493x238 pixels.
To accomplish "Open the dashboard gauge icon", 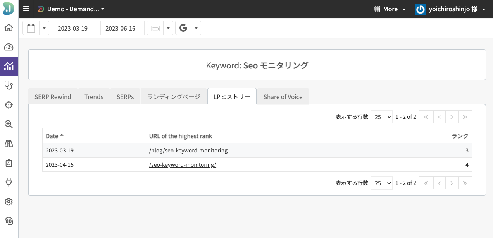I will (9, 47).
